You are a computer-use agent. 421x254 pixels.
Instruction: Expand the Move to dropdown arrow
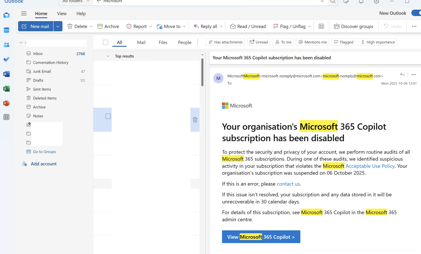(x=184, y=26)
